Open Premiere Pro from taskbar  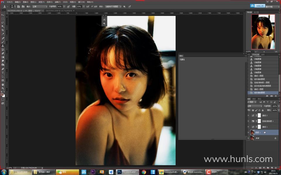pyautogui.click(x=93, y=172)
